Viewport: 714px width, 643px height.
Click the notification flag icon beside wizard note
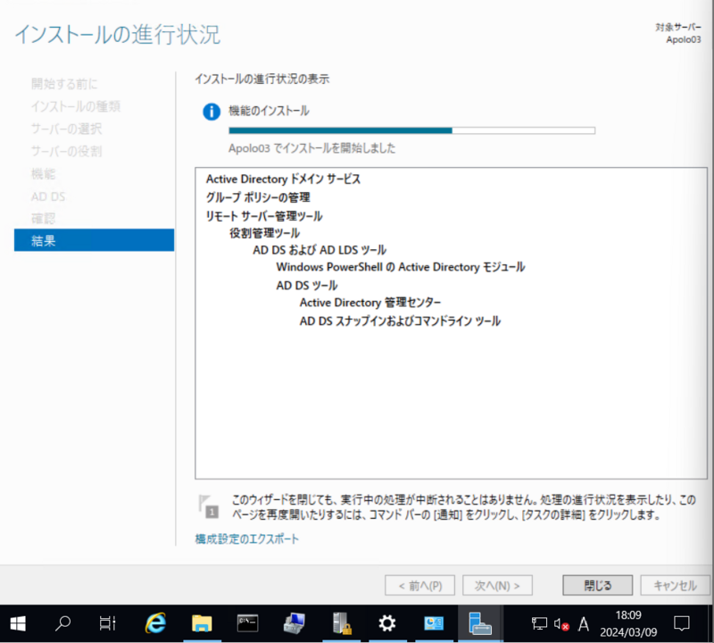tap(209, 506)
